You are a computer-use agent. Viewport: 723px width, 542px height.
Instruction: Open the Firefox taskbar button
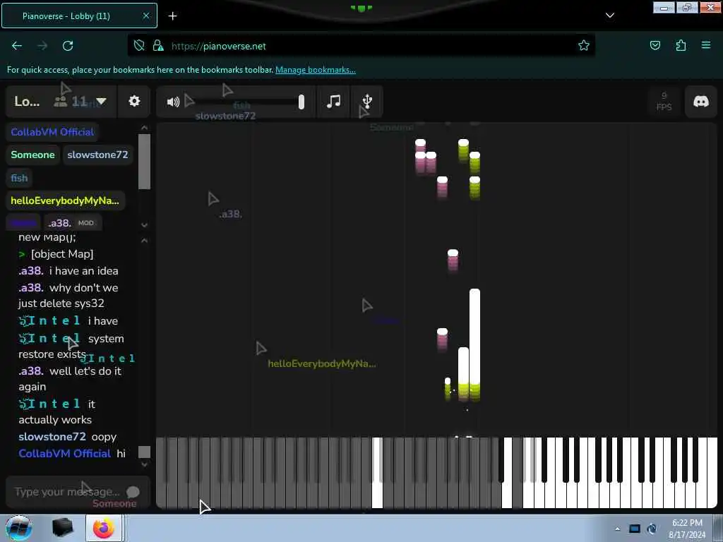click(104, 528)
